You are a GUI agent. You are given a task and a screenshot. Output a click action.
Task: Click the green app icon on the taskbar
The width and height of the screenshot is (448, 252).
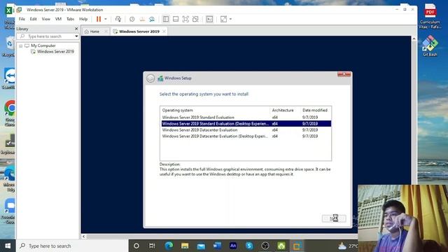[281, 246]
